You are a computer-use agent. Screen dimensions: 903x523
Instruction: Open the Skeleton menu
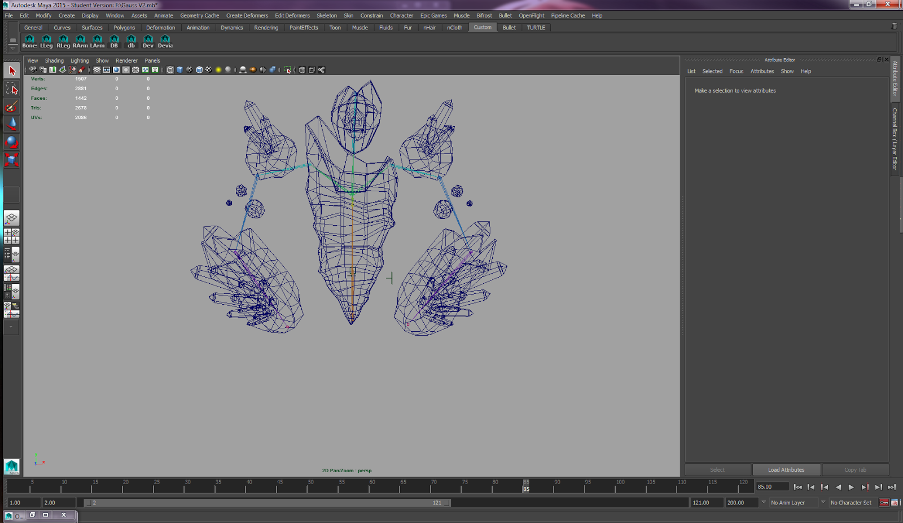click(326, 16)
